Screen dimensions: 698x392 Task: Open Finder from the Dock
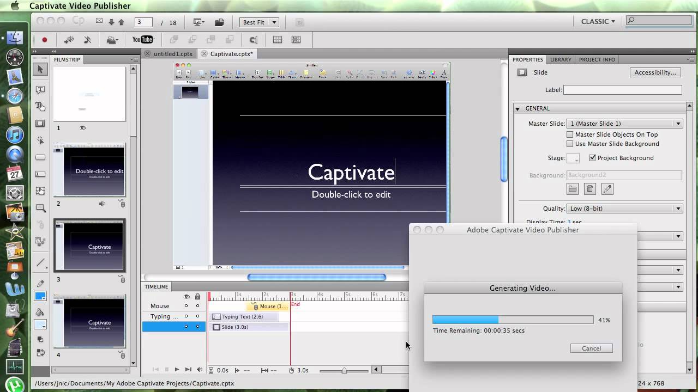[15, 38]
